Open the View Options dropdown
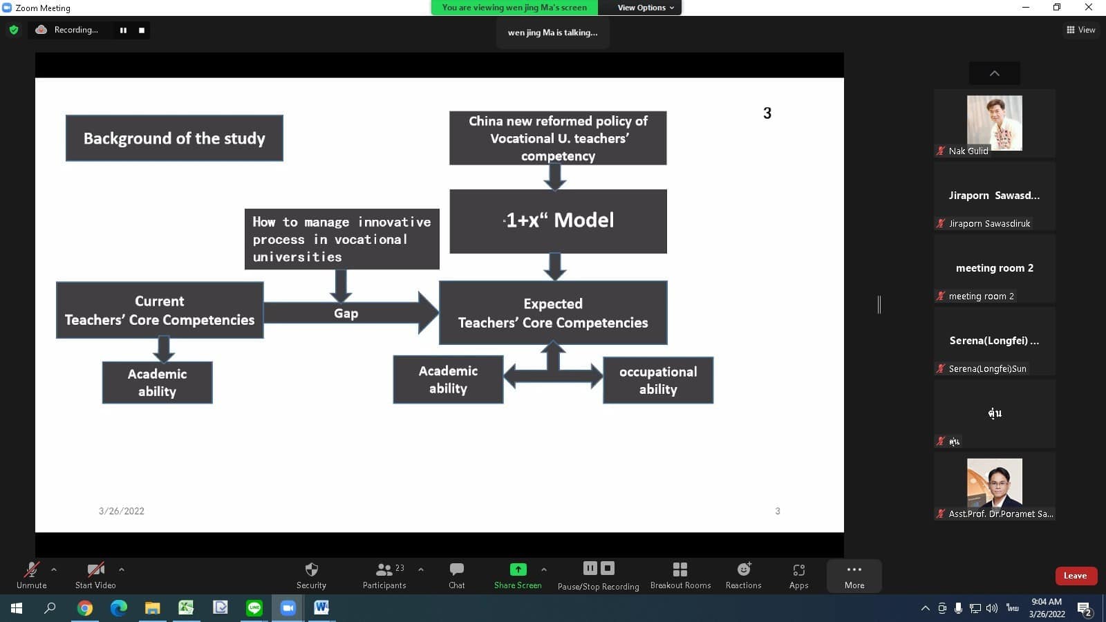The height and width of the screenshot is (622, 1106). [645, 8]
